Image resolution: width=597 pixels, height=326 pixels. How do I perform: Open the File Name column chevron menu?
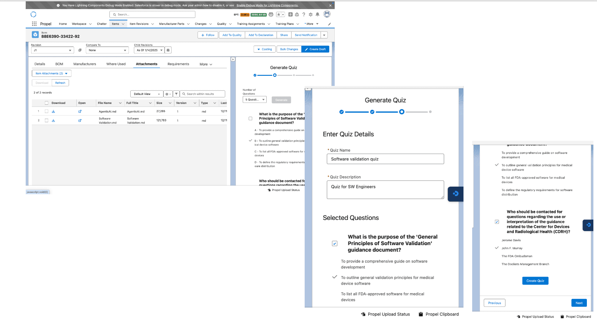coord(120,103)
